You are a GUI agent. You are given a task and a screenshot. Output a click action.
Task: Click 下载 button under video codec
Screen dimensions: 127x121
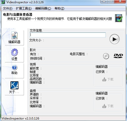108,79
